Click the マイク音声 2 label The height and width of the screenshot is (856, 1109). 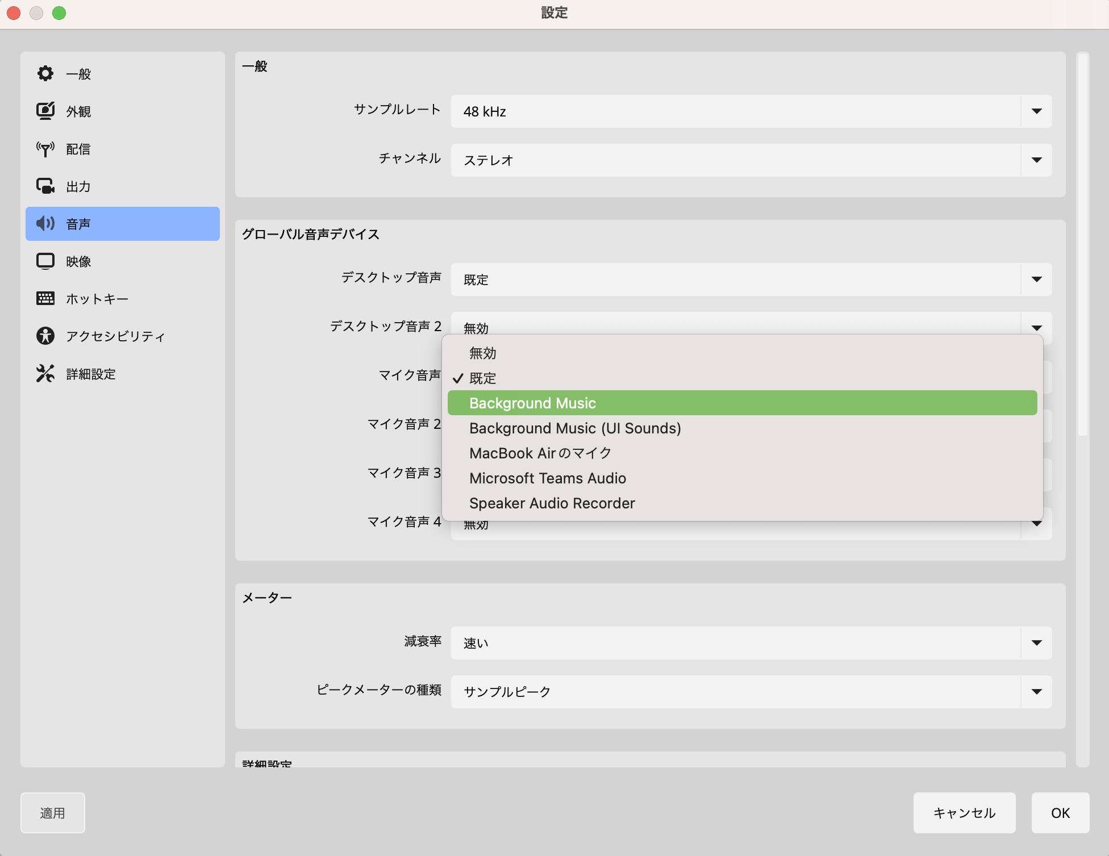coord(405,424)
